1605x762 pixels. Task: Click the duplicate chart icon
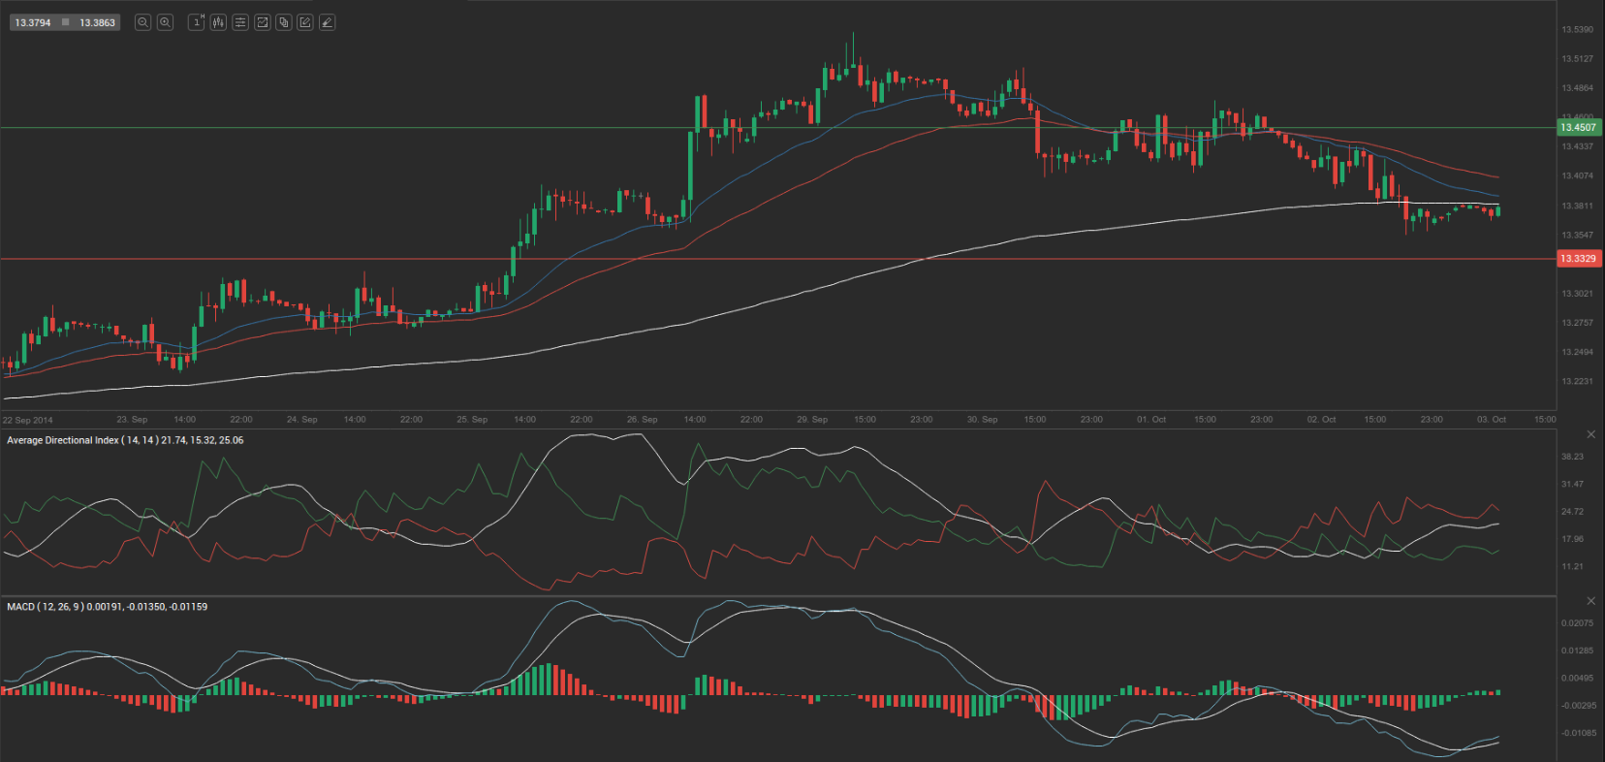(284, 22)
